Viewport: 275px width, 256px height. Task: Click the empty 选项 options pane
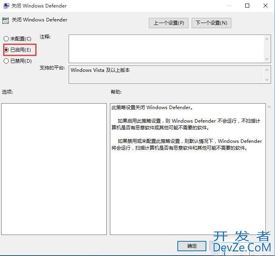(54, 169)
